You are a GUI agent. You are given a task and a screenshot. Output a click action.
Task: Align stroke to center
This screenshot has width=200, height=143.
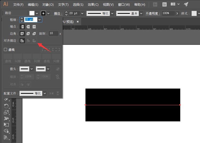(x=22, y=41)
